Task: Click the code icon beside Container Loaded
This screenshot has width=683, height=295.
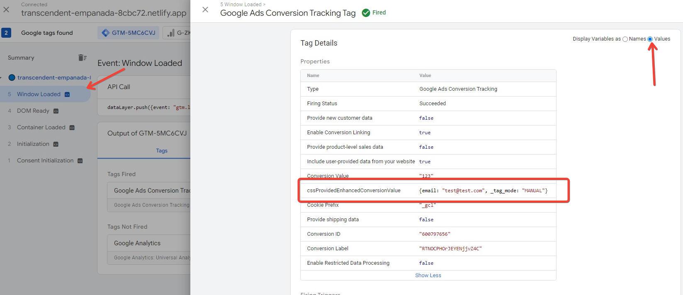Action: point(72,128)
